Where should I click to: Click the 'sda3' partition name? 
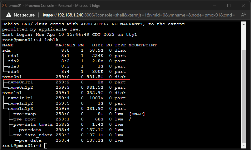pyautogui.click(x=13, y=66)
